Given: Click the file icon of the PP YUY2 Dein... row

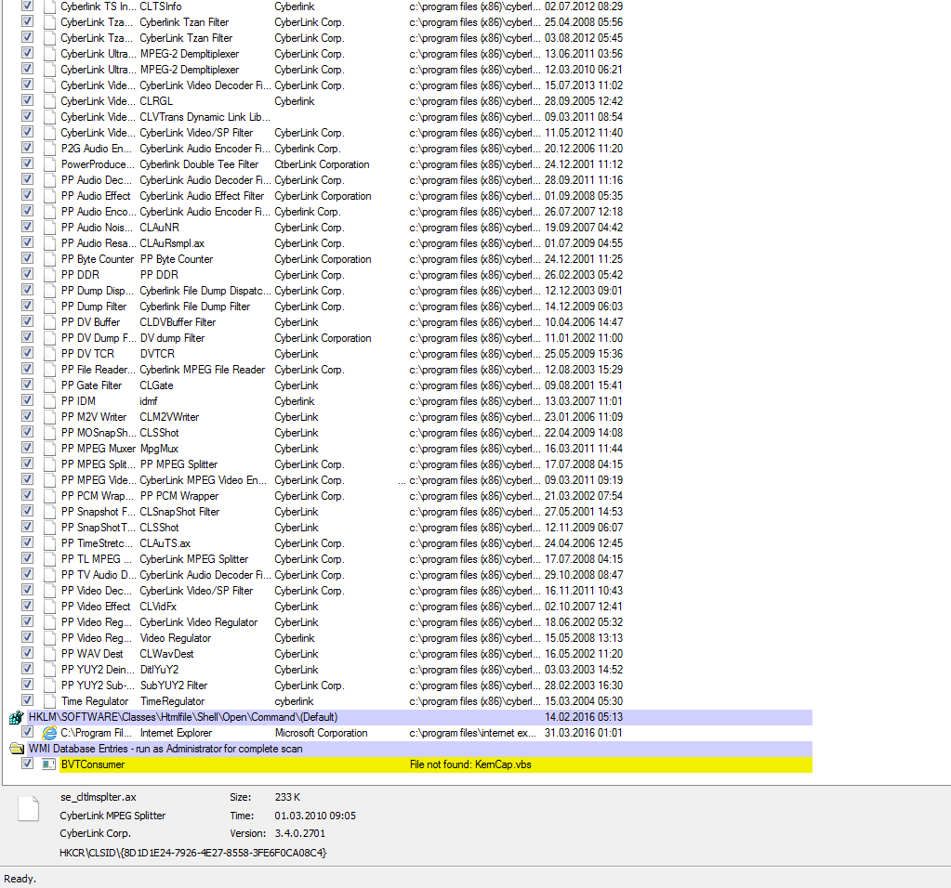Looking at the screenshot, I should (x=49, y=670).
